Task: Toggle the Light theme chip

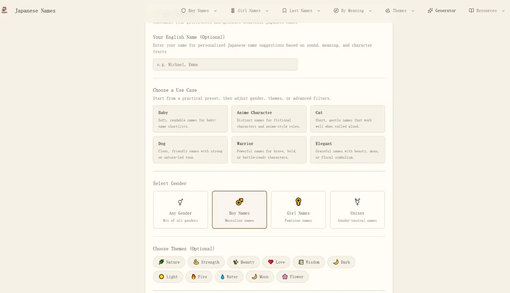Action: pyautogui.click(x=168, y=277)
